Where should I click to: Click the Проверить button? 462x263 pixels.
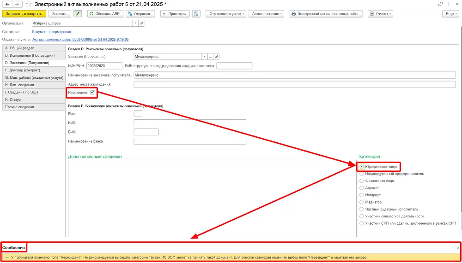pos(175,13)
